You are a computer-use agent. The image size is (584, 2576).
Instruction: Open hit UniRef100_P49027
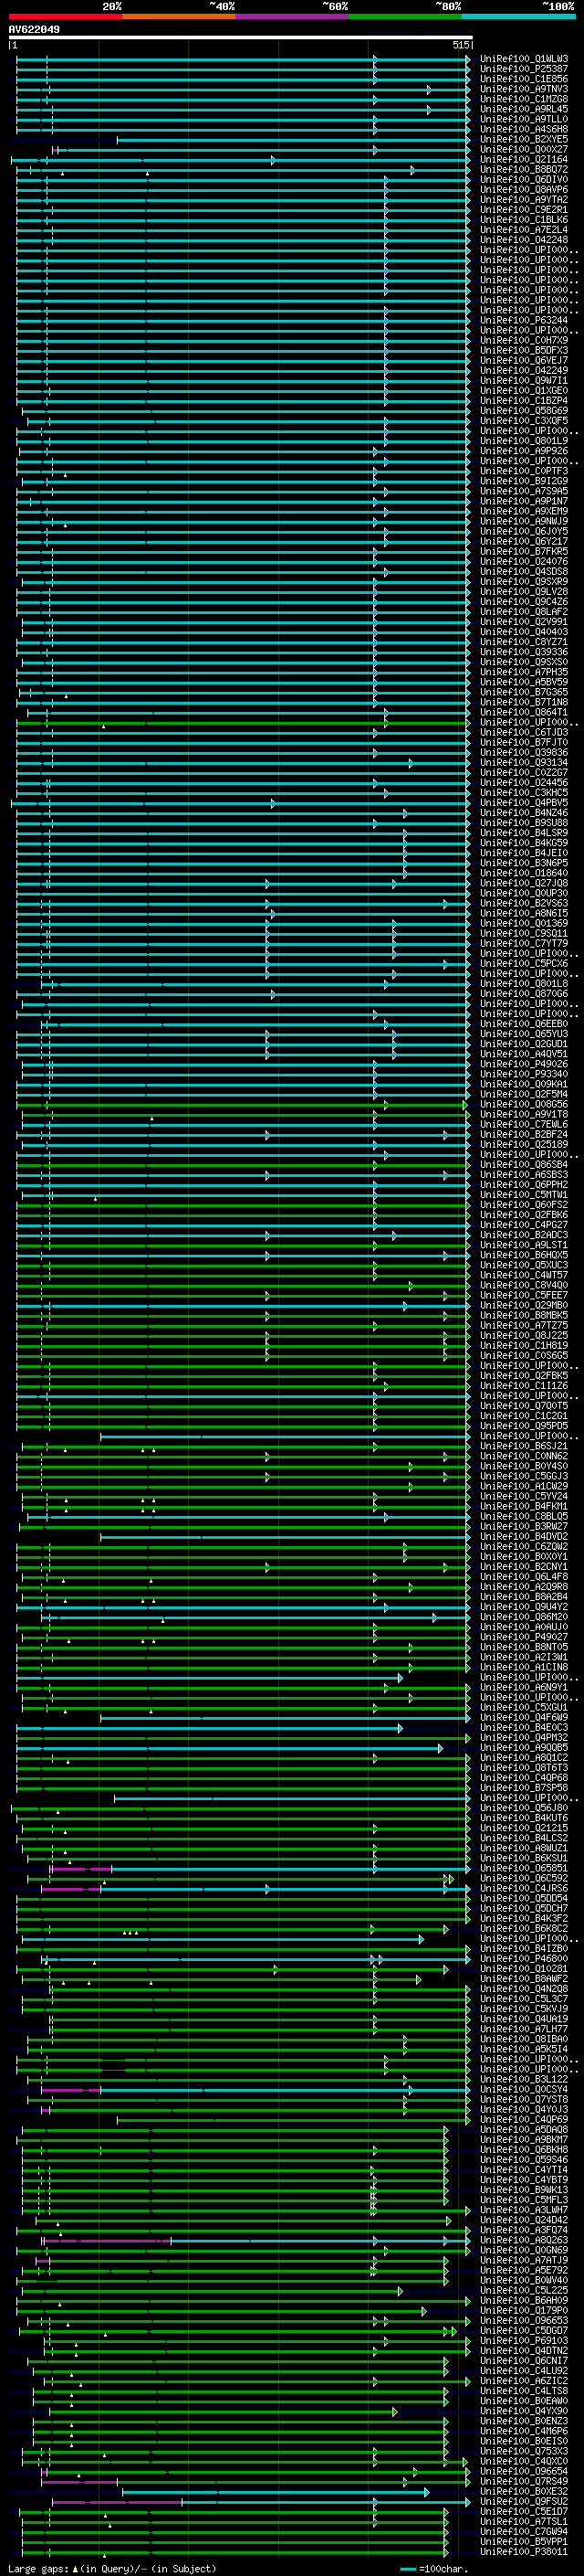(524, 1637)
